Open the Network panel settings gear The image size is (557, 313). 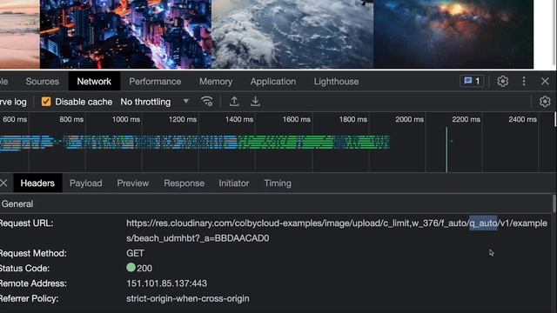tap(545, 102)
